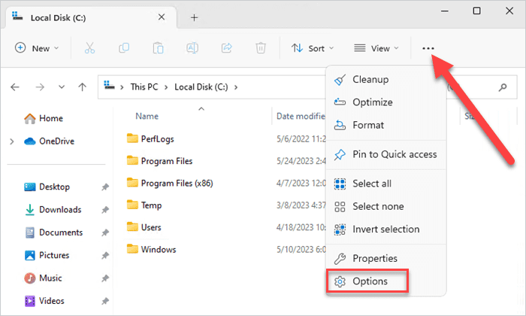Click pin icon beside Pictures
This screenshot has width=526, height=316.
coord(105,256)
